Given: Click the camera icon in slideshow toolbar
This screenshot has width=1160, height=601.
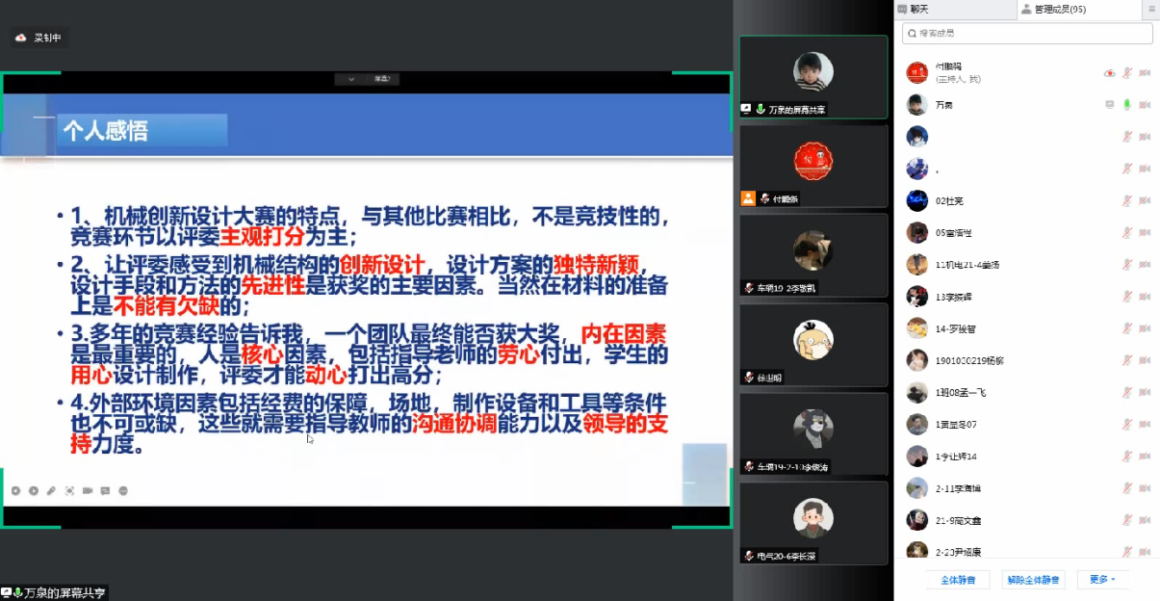Looking at the screenshot, I should coord(88,491).
